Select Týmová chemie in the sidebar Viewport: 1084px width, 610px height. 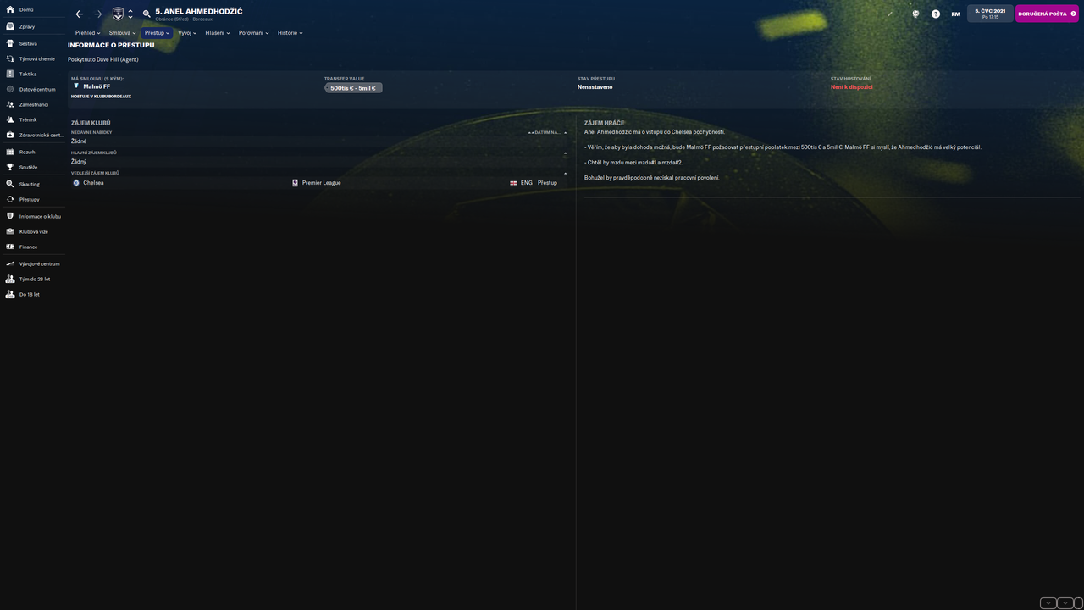[32, 58]
